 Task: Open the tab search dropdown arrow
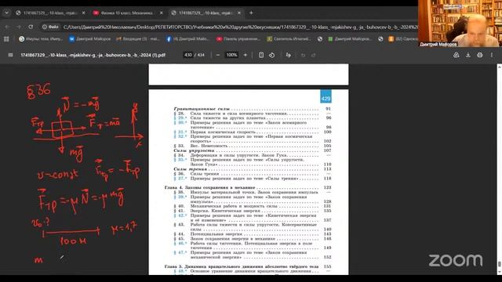click(x=6, y=13)
